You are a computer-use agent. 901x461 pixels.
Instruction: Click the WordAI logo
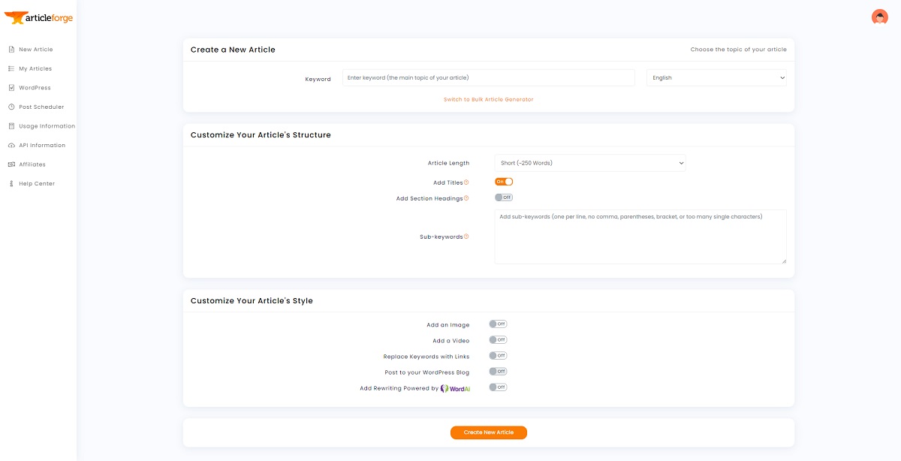pos(456,388)
